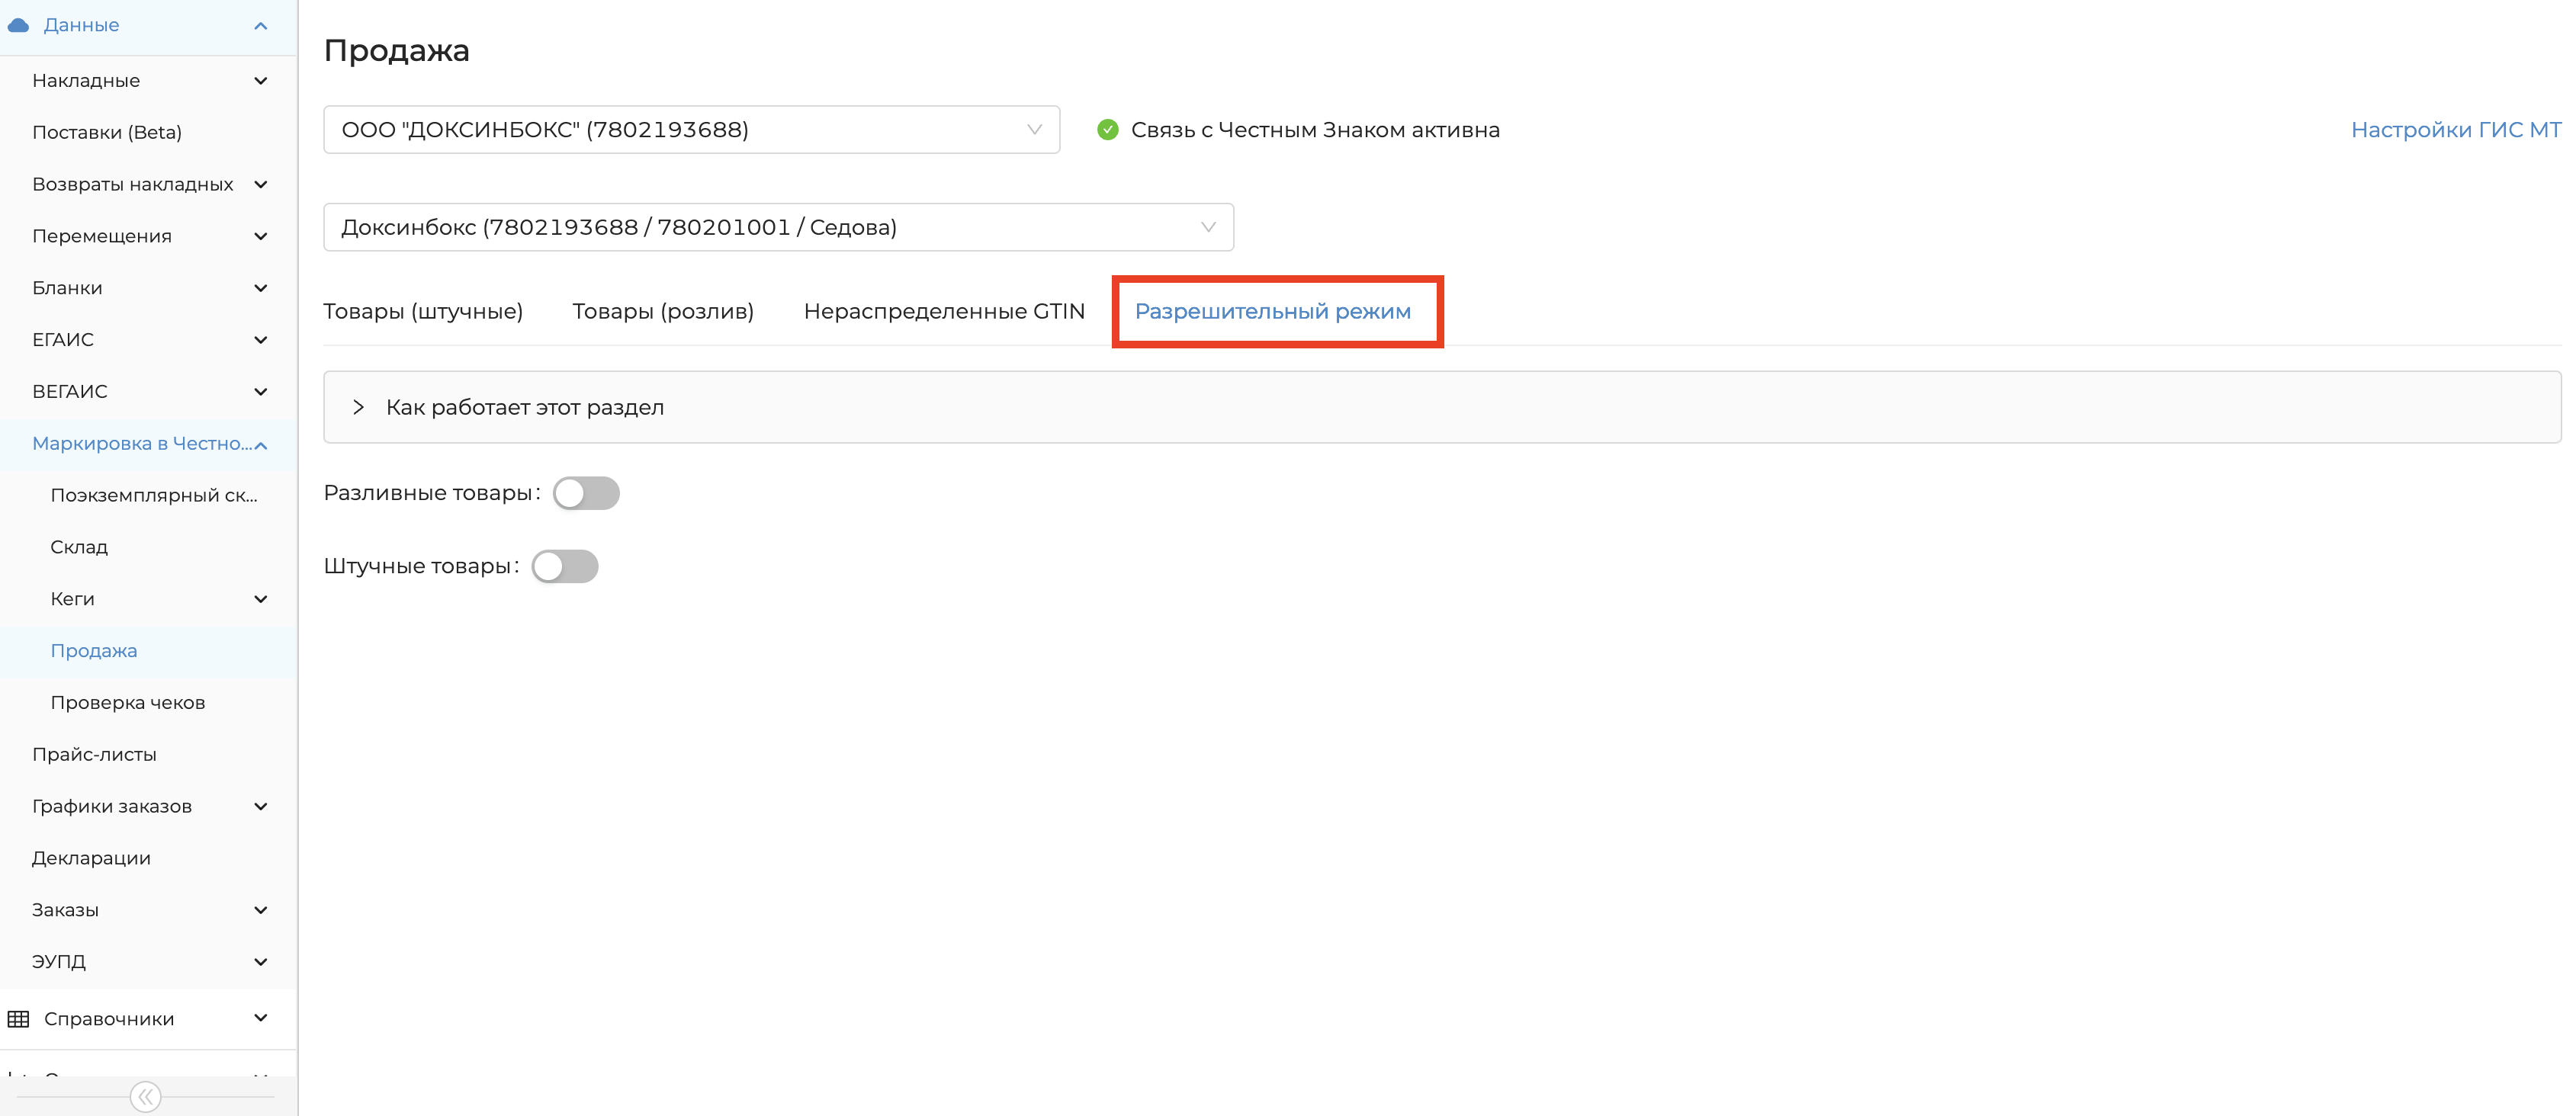2576x1116 pixels.
Task: Enable the Штучные товары toggle
Action: click(x=564, y=566)
